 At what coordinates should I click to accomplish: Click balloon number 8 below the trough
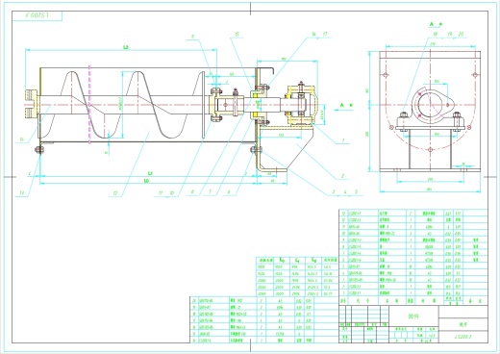click(192, 191)
